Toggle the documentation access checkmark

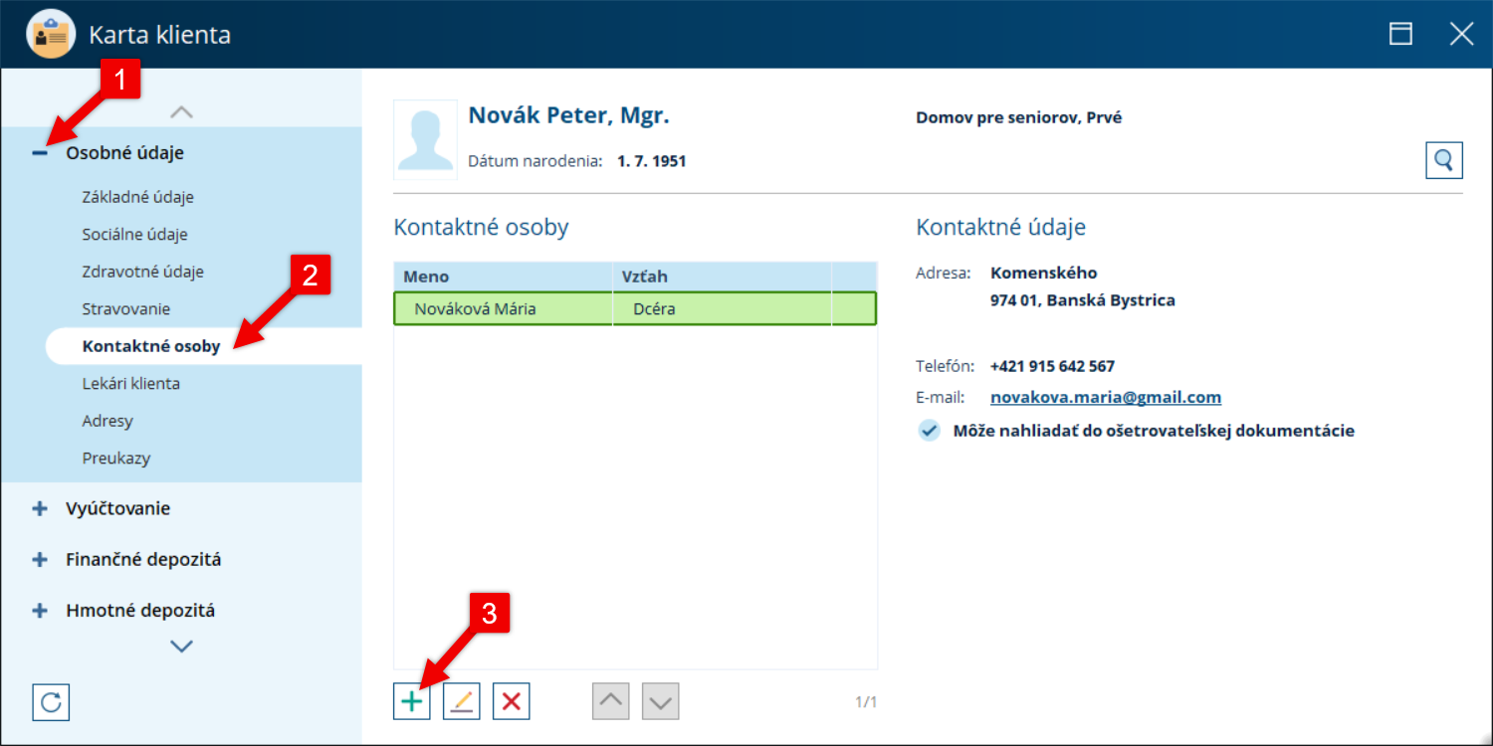pos(929,431)
